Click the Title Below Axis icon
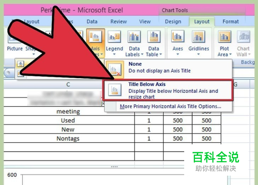258x185 pixels. [115, 90]
